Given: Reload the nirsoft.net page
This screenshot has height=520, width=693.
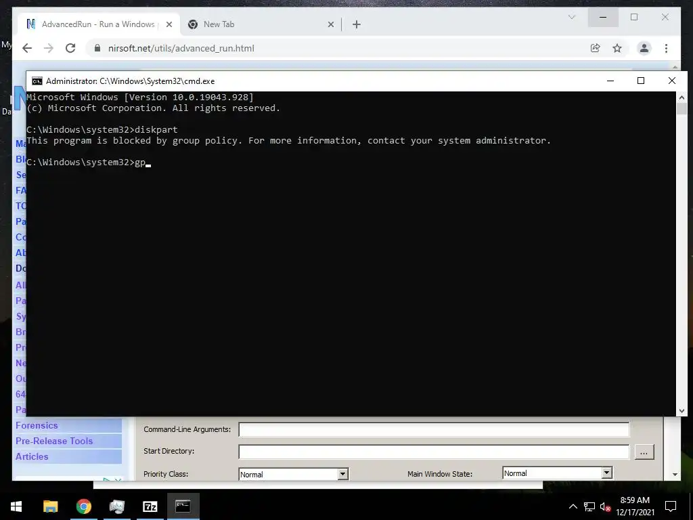Looking at the screenshot, I should [70, 48].
